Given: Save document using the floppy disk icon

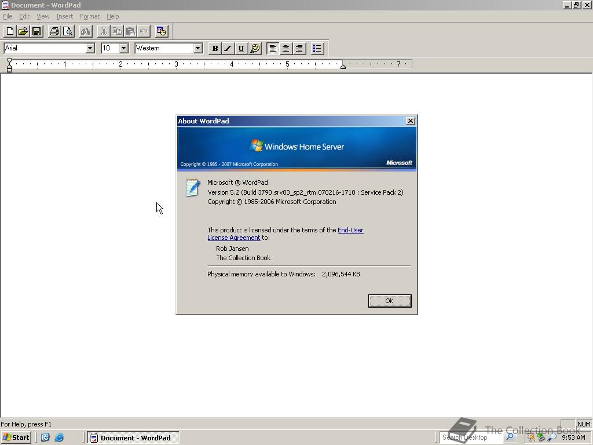Looking at the screenshot, I should click(x=36, y=31).
